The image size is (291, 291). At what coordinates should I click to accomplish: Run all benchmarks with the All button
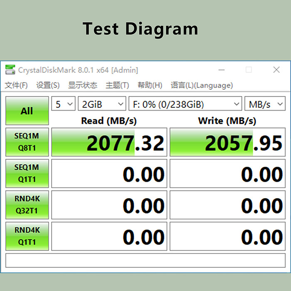click(x=27, y=111)
